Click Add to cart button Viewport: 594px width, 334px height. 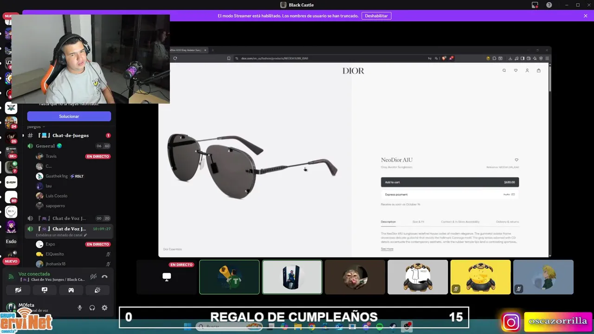tap(450, 182)
